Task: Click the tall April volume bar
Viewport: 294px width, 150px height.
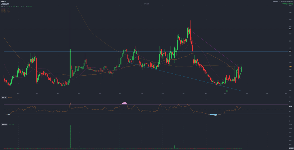Action: (70, 137)
